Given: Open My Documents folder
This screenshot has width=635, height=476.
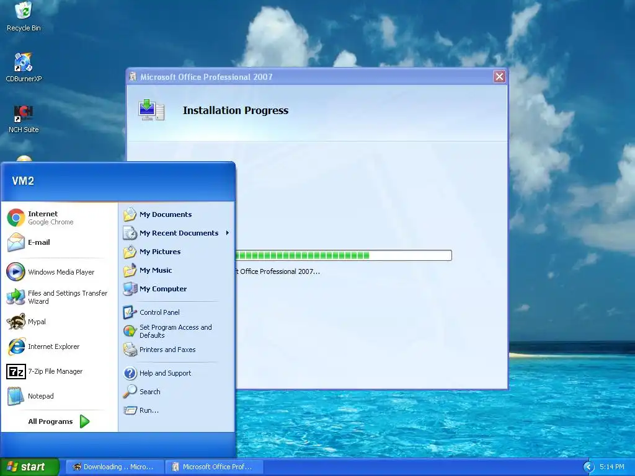Looking at the screenshot, I should pos(158,214).
